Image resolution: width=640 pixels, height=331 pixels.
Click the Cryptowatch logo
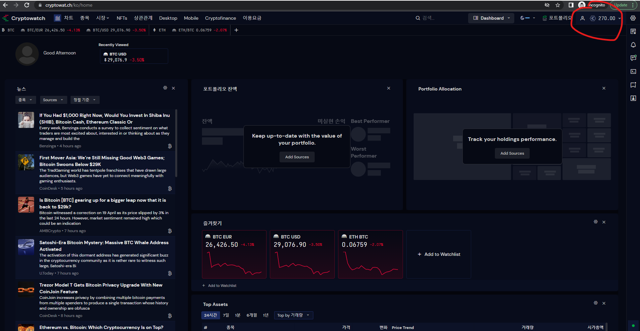click(24, 18)
